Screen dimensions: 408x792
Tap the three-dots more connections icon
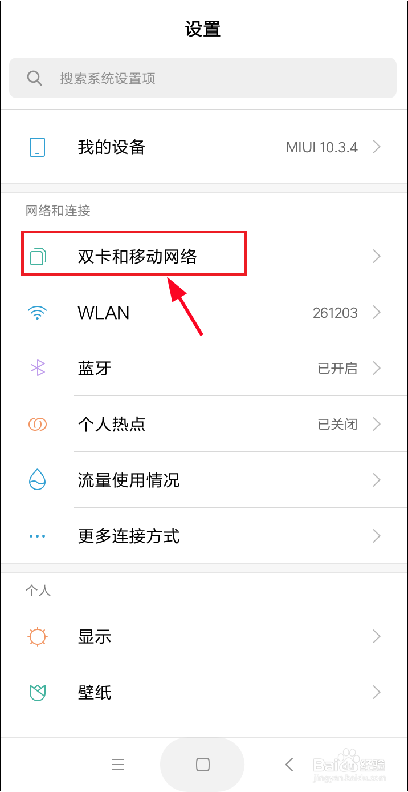coord(38,536)
